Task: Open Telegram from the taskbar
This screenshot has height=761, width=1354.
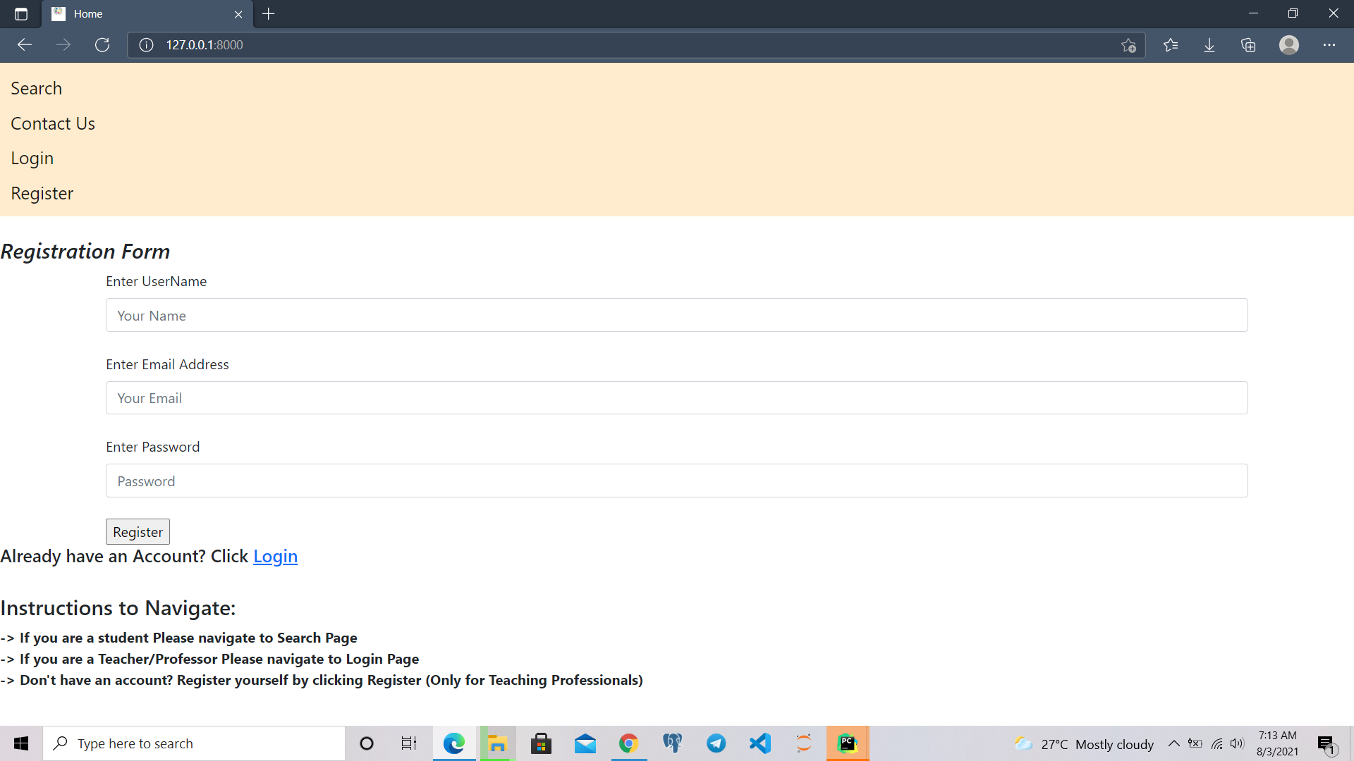Action: 716,743
